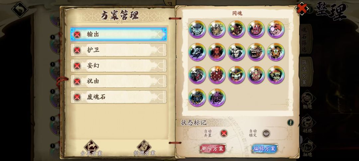The width and height of the screenshot is (359, 161).
Task: Toggle the 自动弃置 red X marker
Action: tap(224, 134)
